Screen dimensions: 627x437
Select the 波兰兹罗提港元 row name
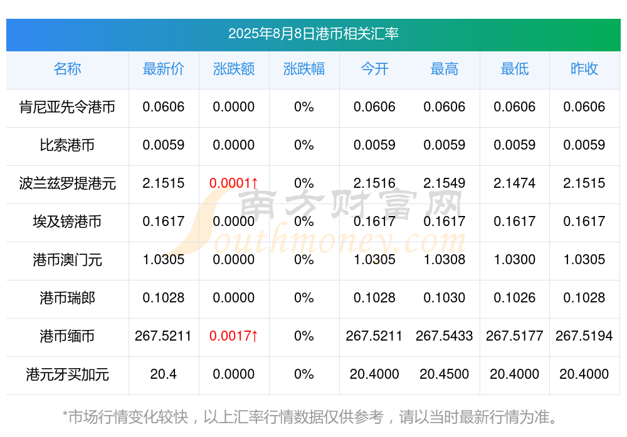click(67, 183)
